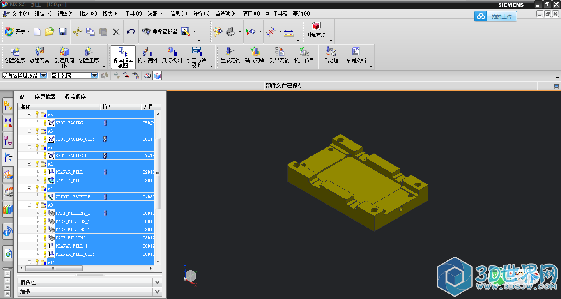The height and width of the screenshot is (299, 561).
Task: Switch to Machine Tool View (机床视图)
Action: pyautogui.click(x=147, y=55)
